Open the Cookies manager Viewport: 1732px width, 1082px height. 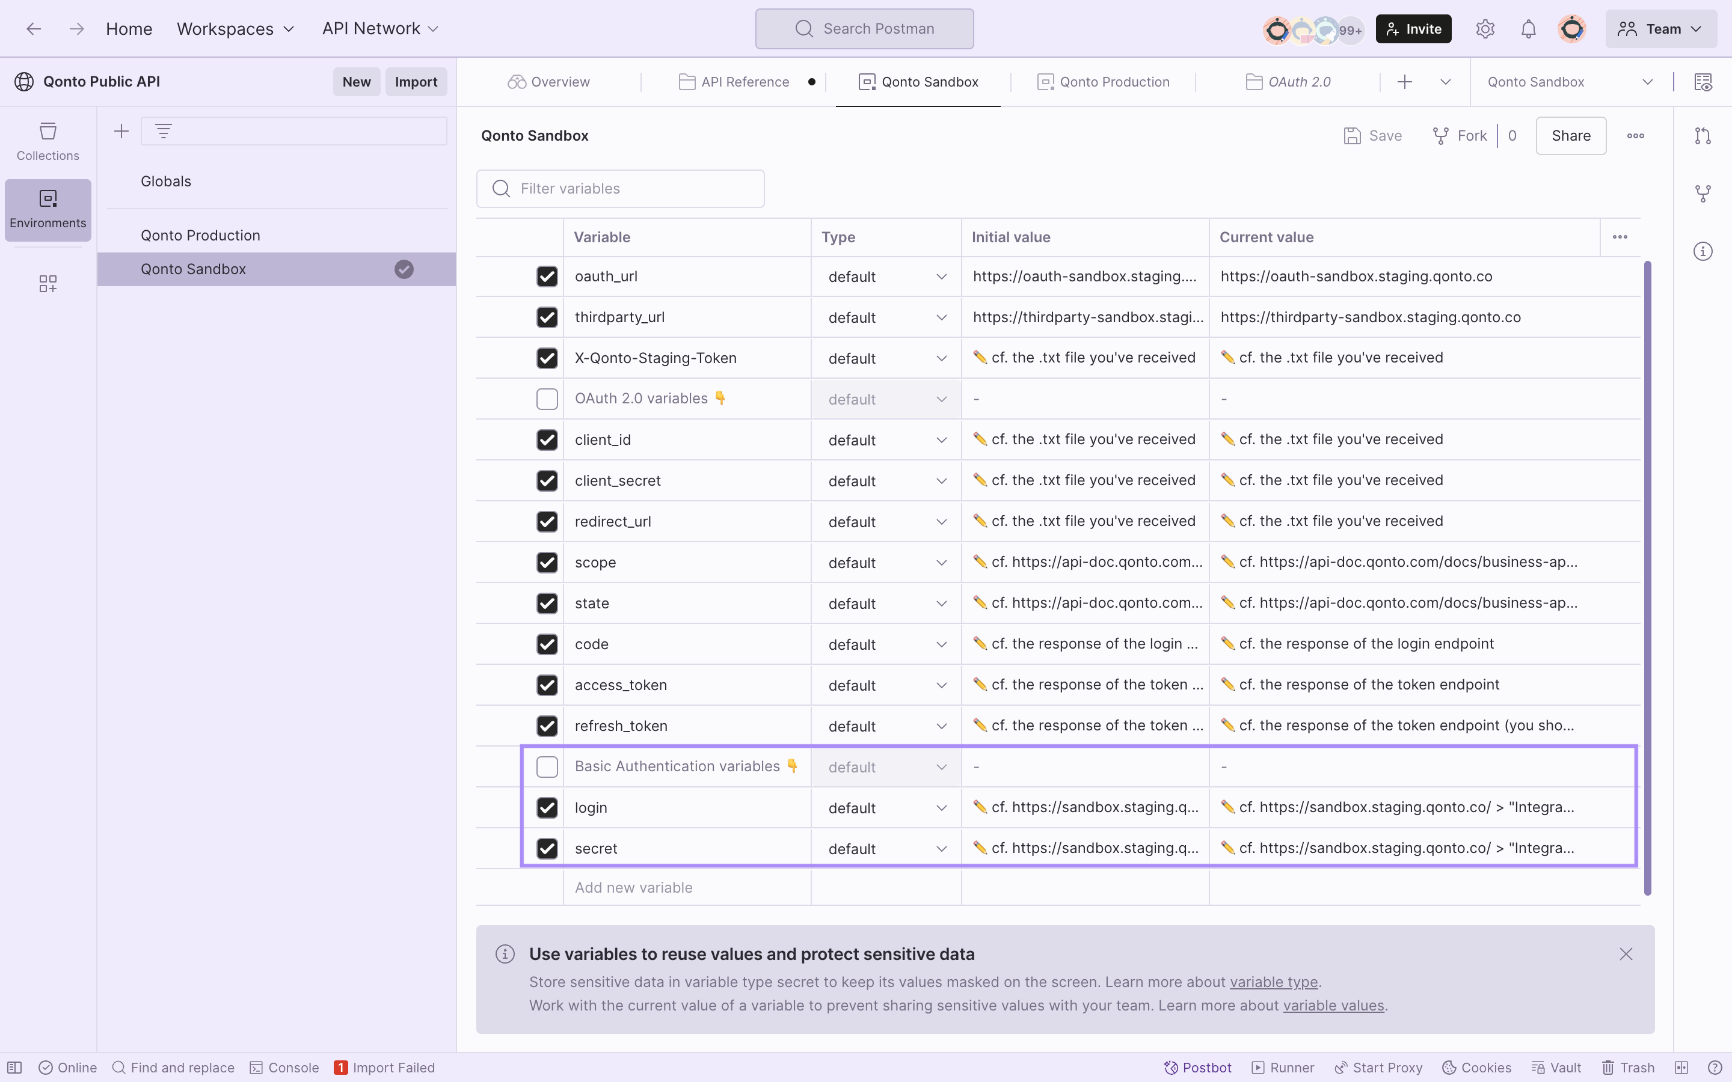pos(1476,1067)
